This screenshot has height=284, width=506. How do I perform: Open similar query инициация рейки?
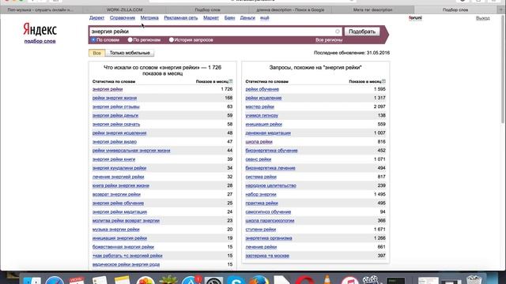(x=263, y=125)
